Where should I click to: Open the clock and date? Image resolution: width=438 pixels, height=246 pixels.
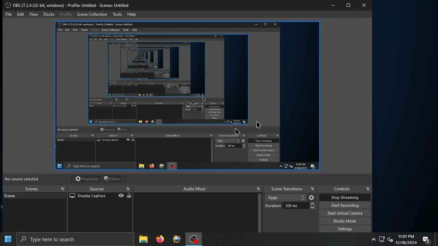(406, 240)
